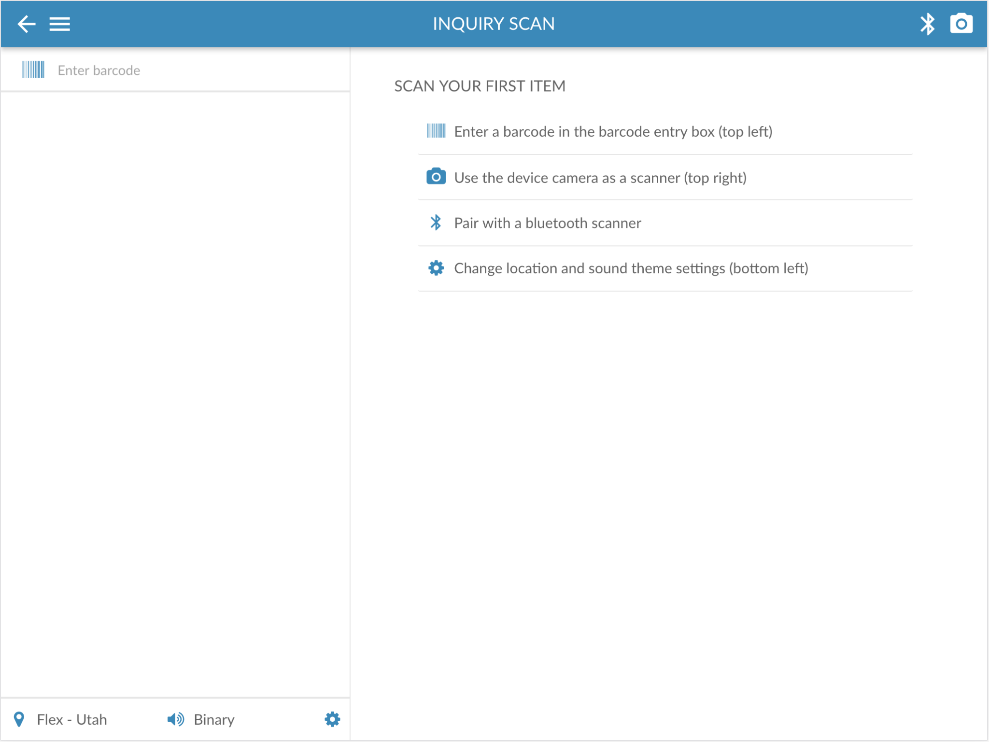
Task: Click the speaker sound icon
Action: 175,719
